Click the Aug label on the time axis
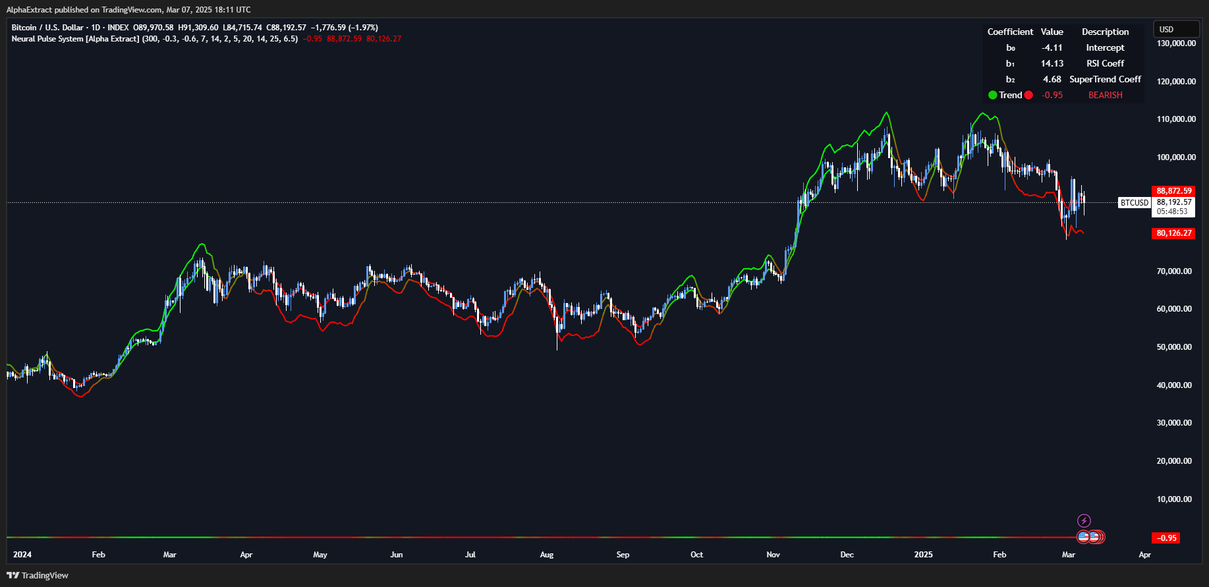This screenshot has width=1209, height=587. [547, 555]
